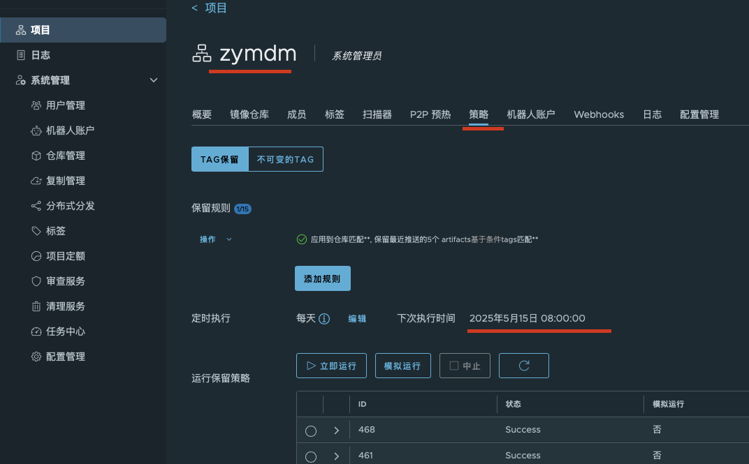The height and width of the screenshot is (464, 749).
Task: Collapse the 系统管理 sidebar section
Action: (x=154, y=80)
